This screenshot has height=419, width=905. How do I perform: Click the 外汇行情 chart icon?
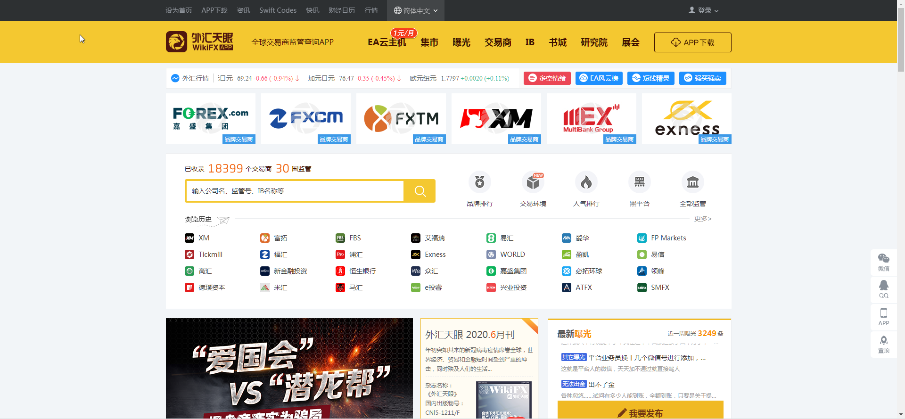[x=175, y=78]
